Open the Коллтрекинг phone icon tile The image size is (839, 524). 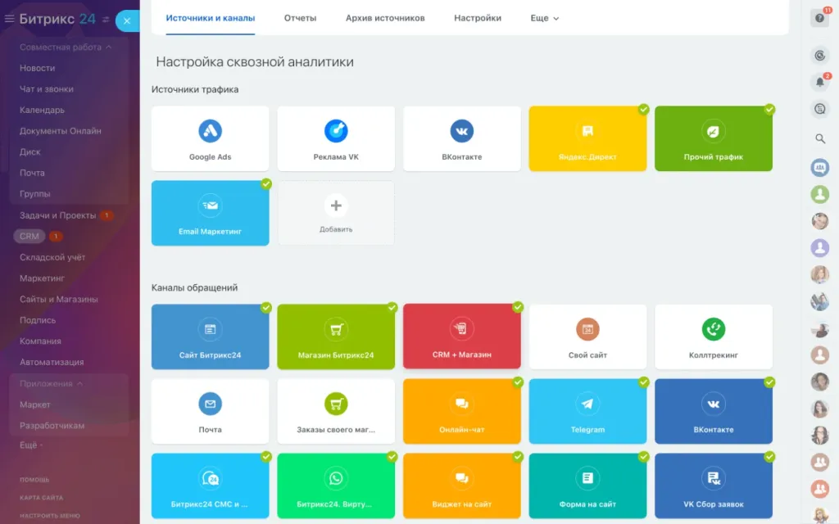point(713,330)
